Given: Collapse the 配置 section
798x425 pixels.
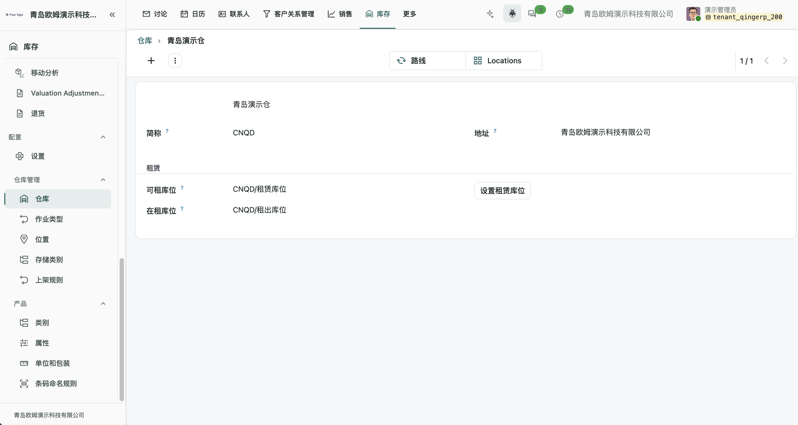Looking at the screenshot, I should pos(103,137).
